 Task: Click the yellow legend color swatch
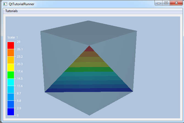point(10,68)
